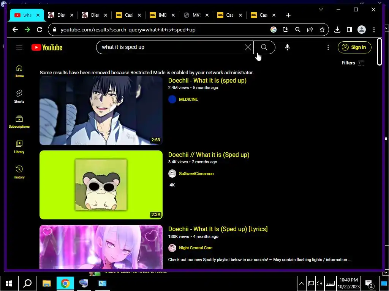Open History in the sidebar
389x291 pixels.
(x=19, y=172)
